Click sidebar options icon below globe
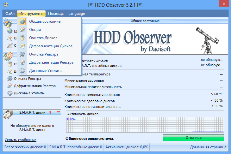Screen dimensions: 231x154 click(x=10, y=38)
